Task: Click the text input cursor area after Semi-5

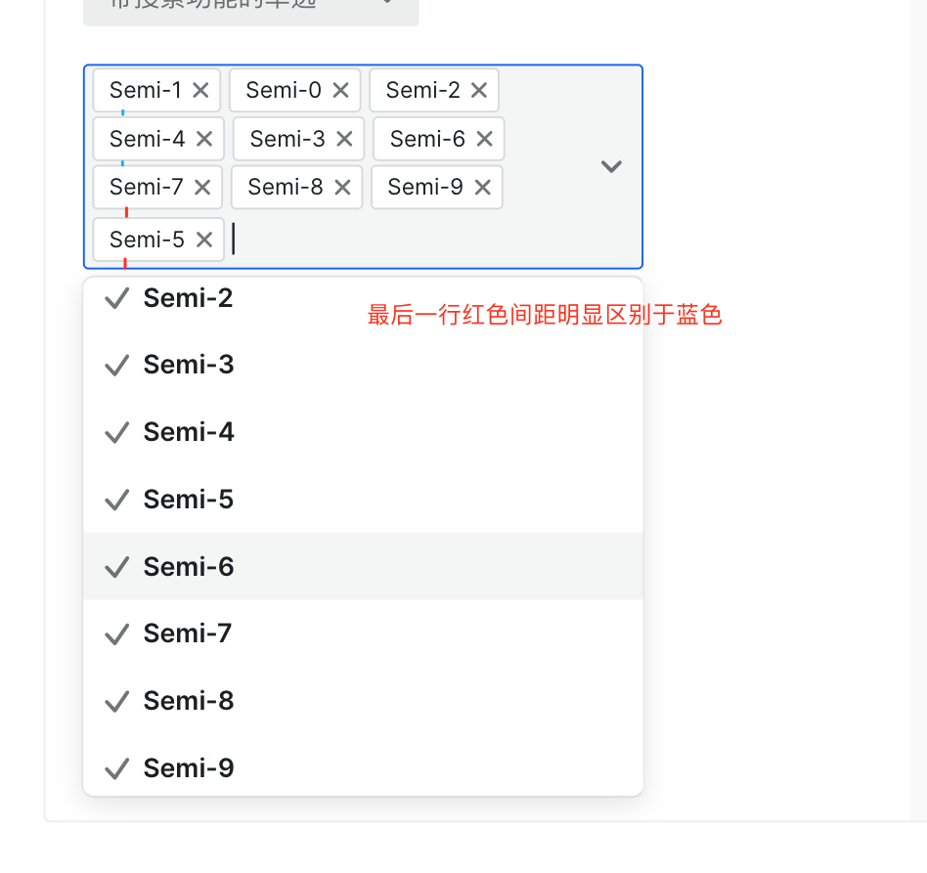Action: (x=235, y=239)
